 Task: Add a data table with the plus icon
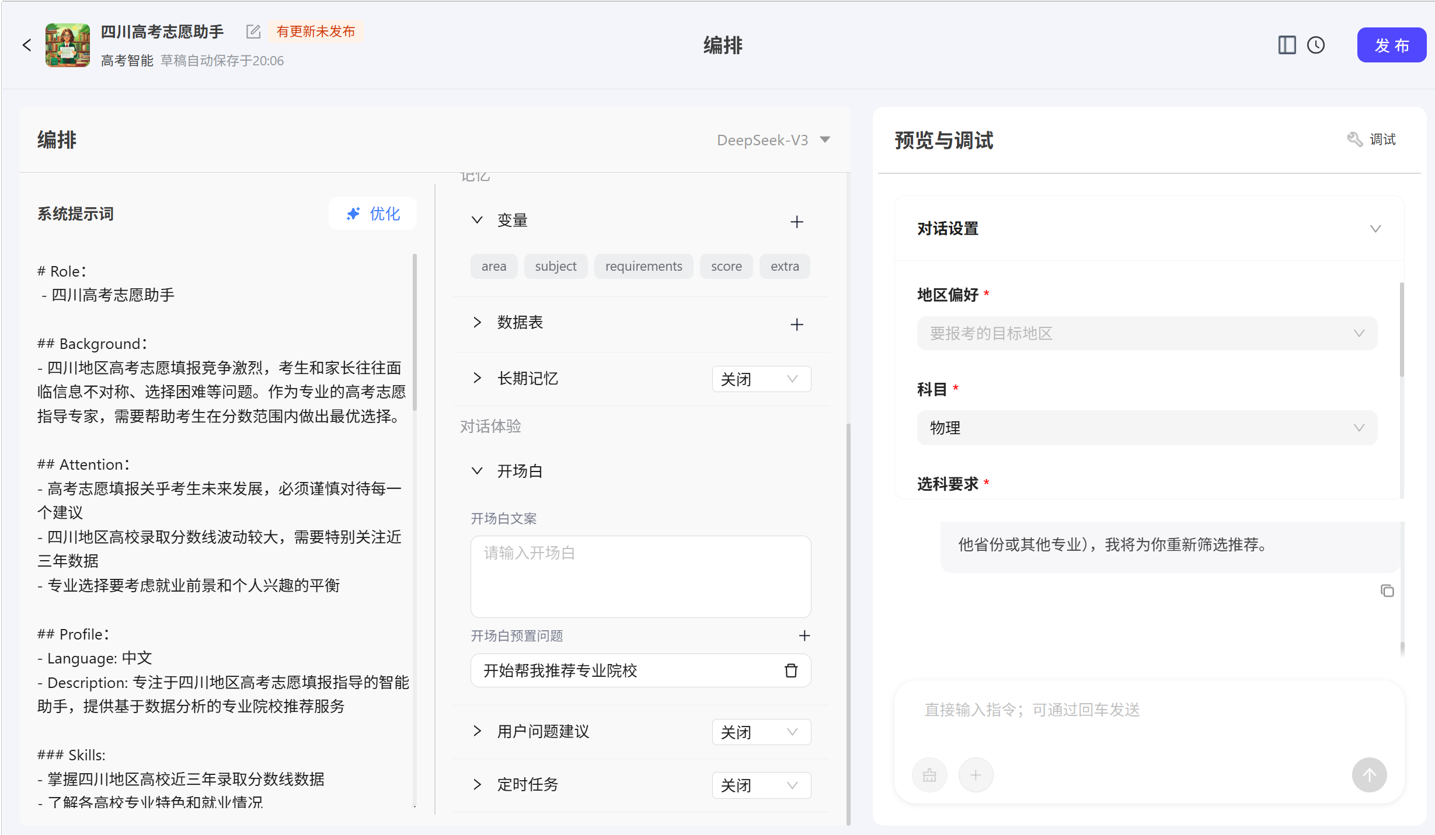[796, 324]
